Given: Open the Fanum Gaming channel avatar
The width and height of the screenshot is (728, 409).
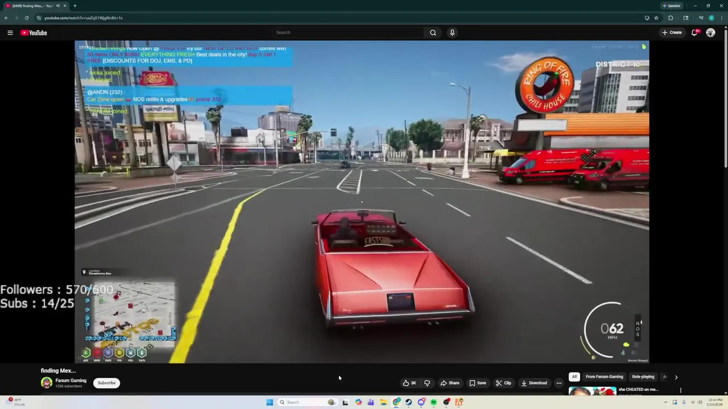Looking at the screenshot, I should (x=47, y=383).
